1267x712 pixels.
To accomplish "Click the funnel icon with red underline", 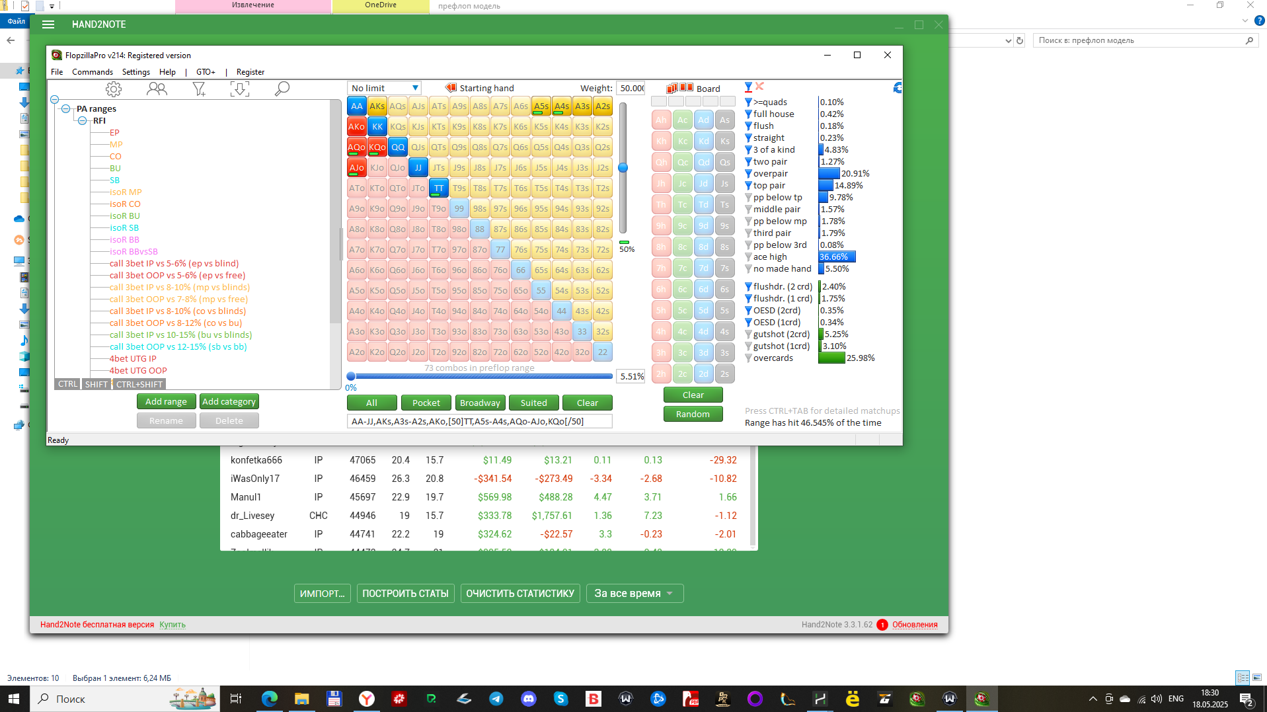I will (748, 87).
